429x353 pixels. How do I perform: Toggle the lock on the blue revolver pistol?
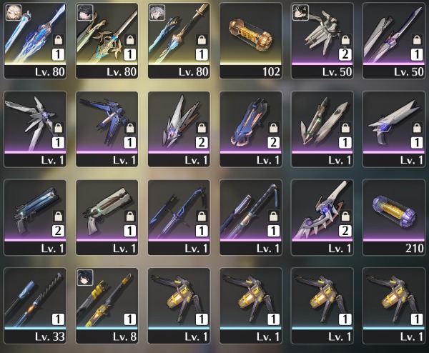pyautogui.click(x=59, y=217)
